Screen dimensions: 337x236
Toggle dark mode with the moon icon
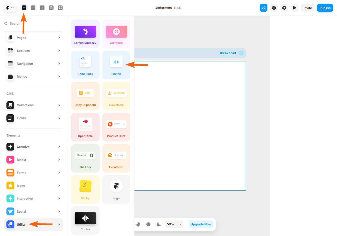click(159, 224)
